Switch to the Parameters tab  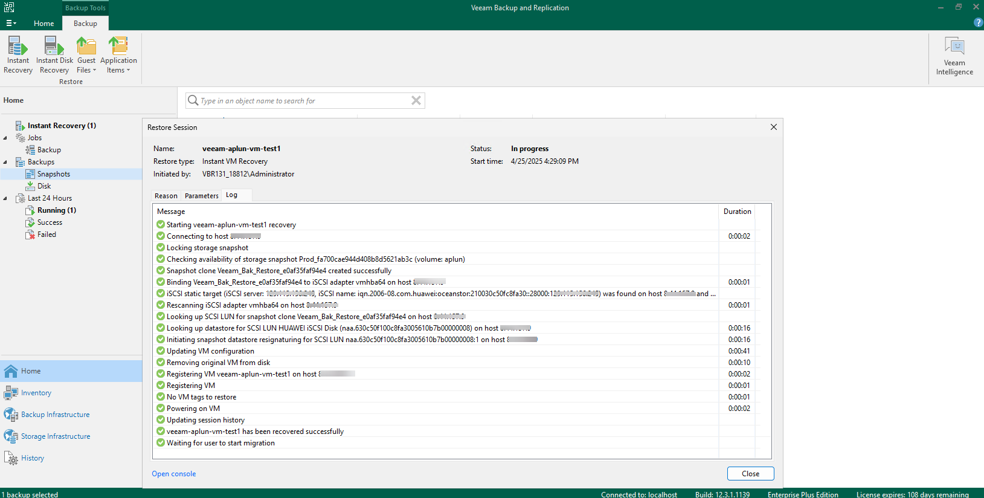[x=202, y=196]
